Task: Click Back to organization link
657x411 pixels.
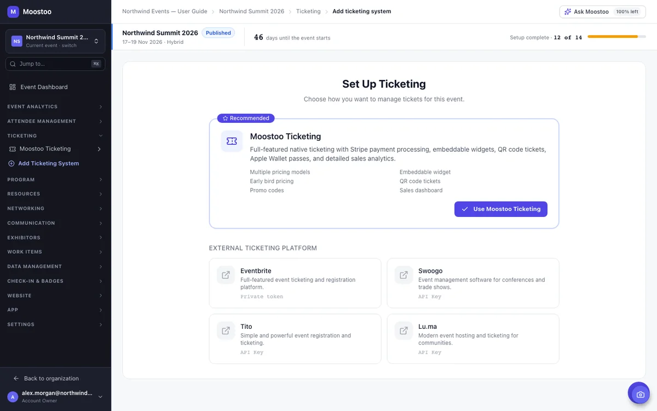Action: 51,379
